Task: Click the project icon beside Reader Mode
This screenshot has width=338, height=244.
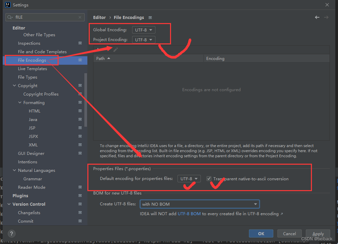Action: (x=80, y=187)
